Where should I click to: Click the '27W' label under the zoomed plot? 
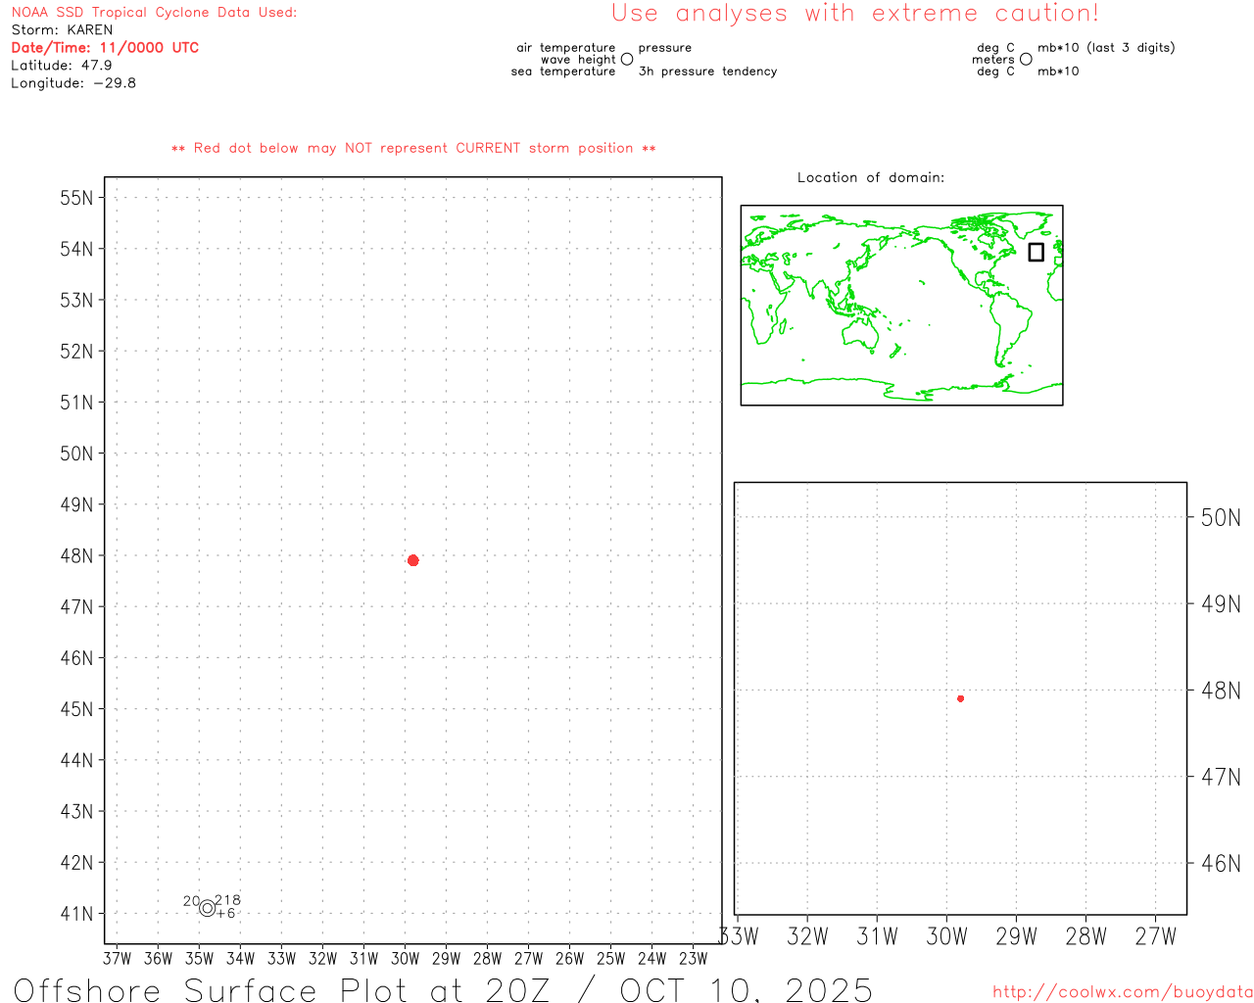pos(1156,936)
